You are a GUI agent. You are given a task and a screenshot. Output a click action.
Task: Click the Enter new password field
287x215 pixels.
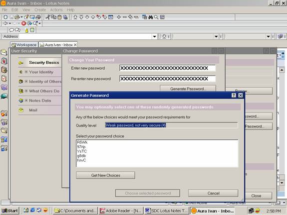(x=167, y=68)
